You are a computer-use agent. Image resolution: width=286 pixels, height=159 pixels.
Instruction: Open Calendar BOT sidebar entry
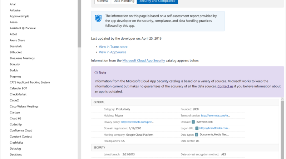19,89
